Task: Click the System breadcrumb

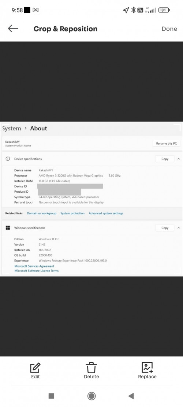Action: (11, 129)
